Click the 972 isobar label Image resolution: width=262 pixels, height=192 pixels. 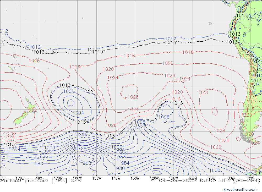pyautogui.click(x=79, y=149)
